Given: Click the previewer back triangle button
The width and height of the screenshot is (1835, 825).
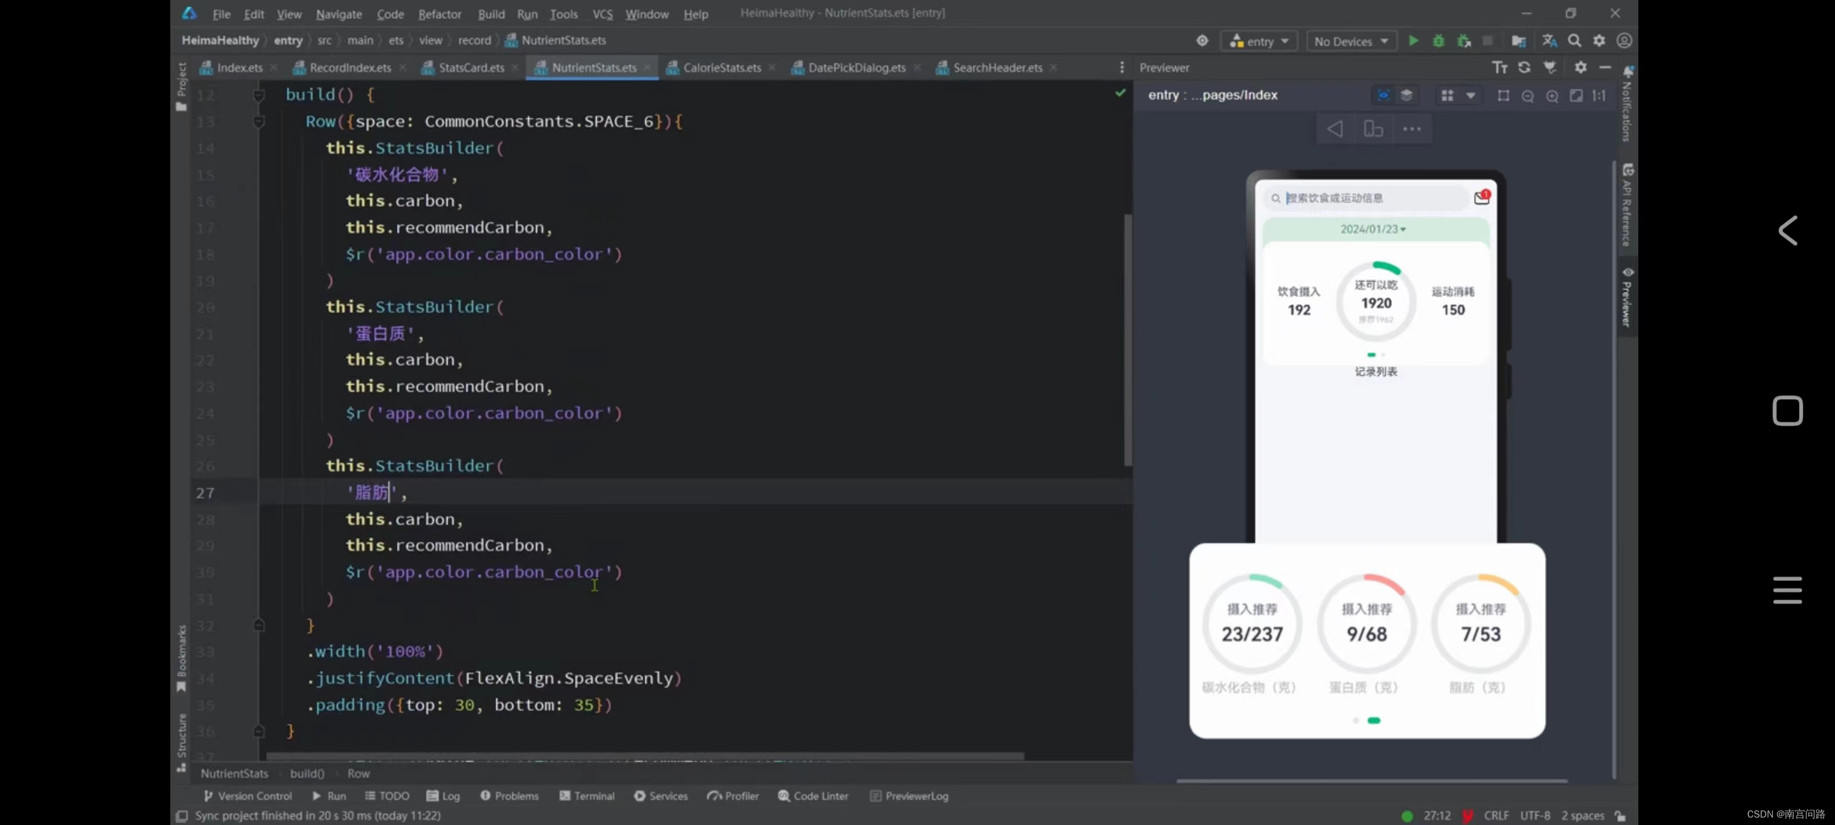Looking at the screenshot, I should pos(1335,129).
